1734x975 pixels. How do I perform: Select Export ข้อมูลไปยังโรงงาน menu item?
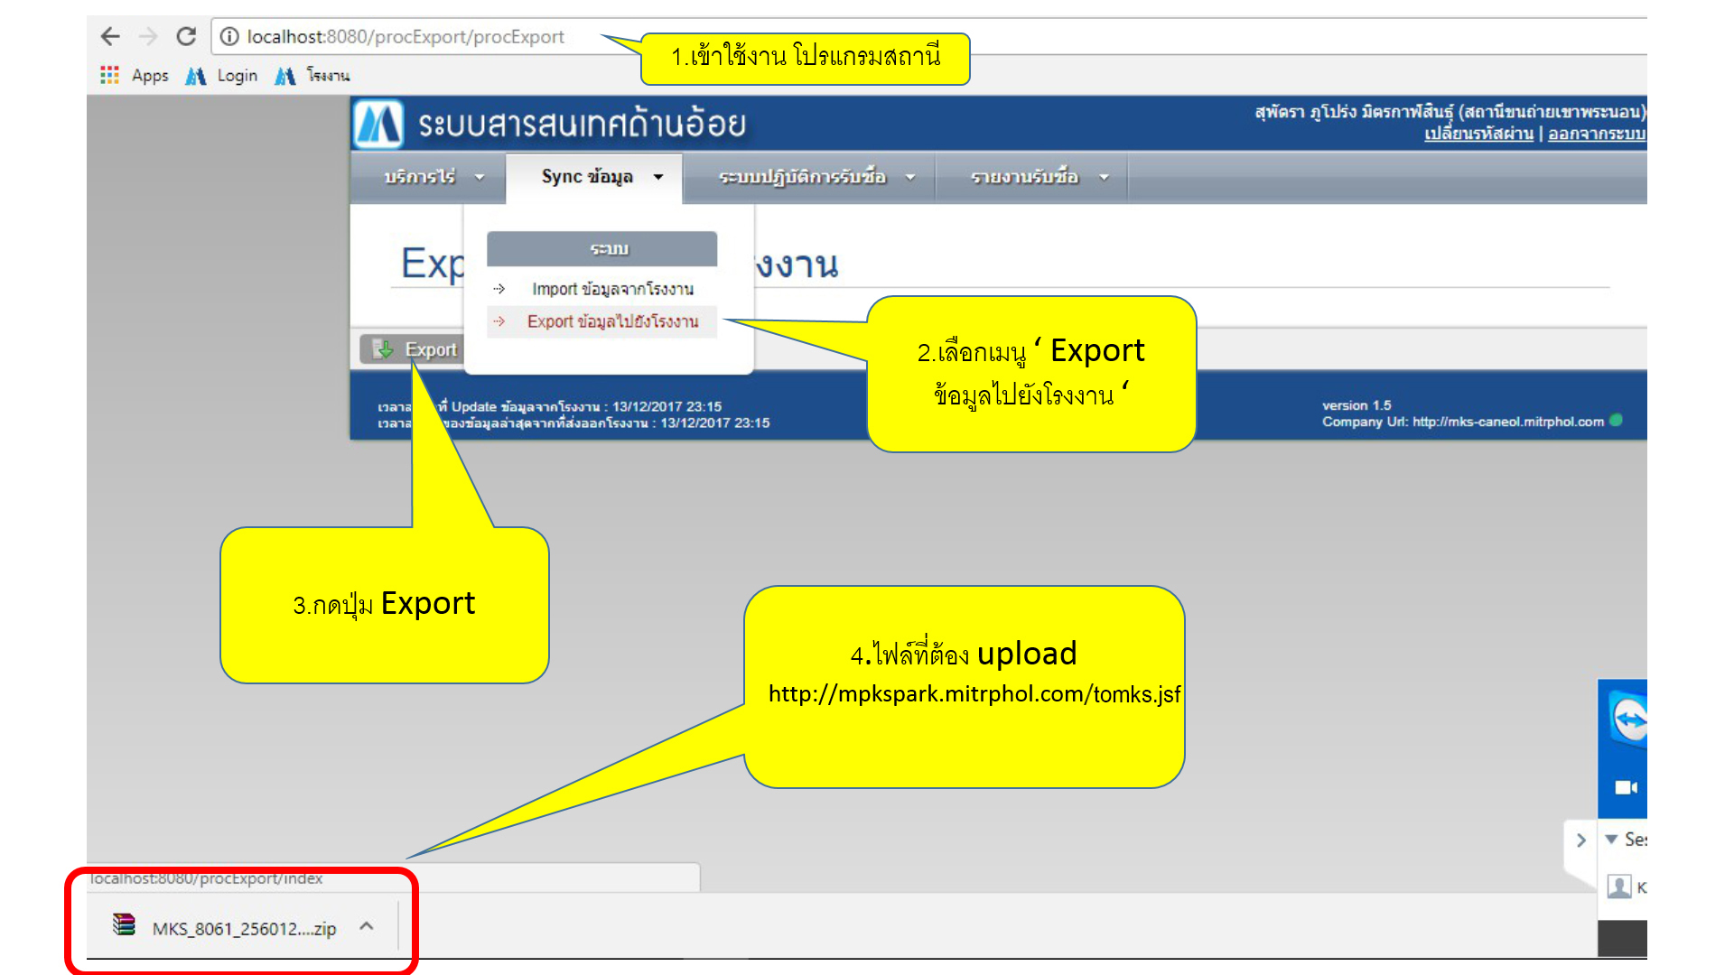612,321
